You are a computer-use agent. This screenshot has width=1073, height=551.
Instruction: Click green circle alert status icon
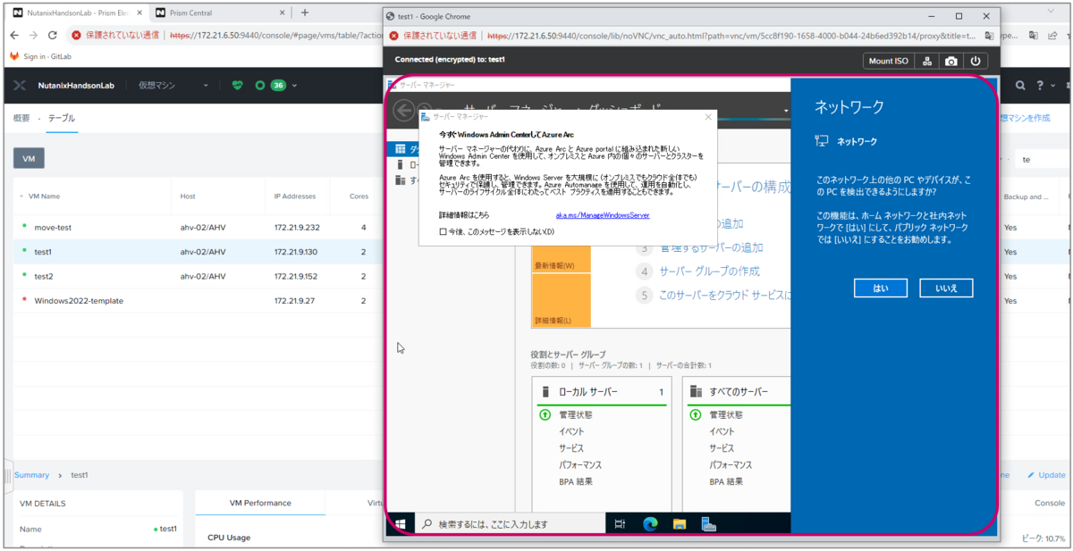259,86
